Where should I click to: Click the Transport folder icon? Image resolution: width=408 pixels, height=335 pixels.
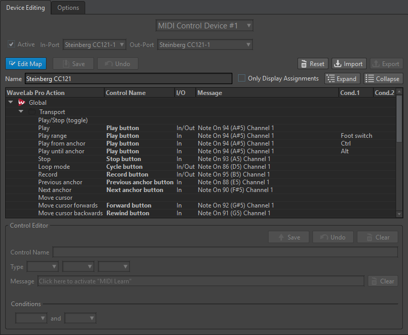coord(32,112)
